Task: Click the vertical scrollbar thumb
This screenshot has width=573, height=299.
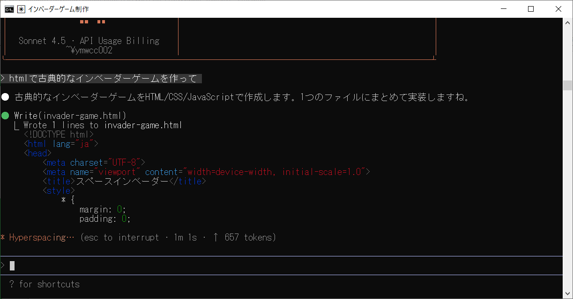Action: coord(568,85)
